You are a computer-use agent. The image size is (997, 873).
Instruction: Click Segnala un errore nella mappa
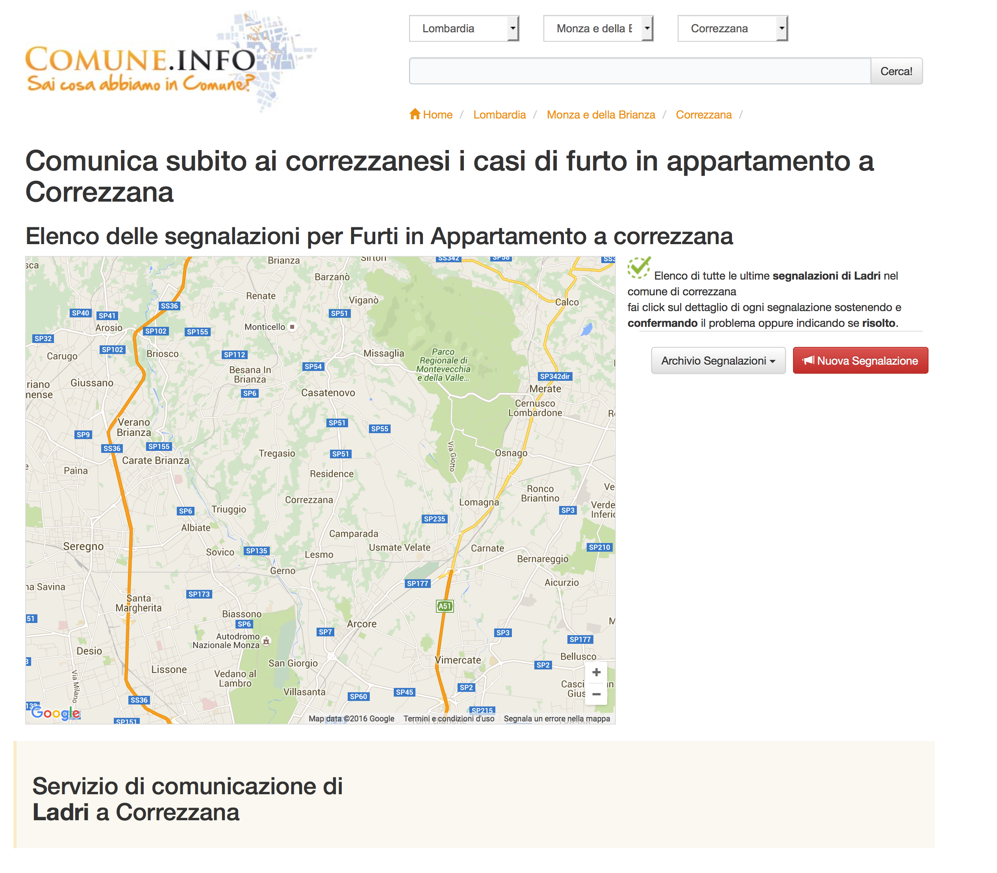[557, 718]
